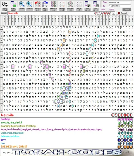Open the Additional code tool

pos(53,4)
